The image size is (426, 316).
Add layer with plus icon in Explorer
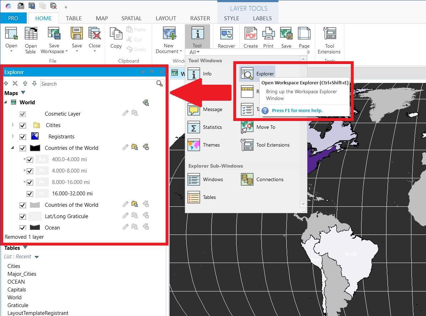(6, 83)
